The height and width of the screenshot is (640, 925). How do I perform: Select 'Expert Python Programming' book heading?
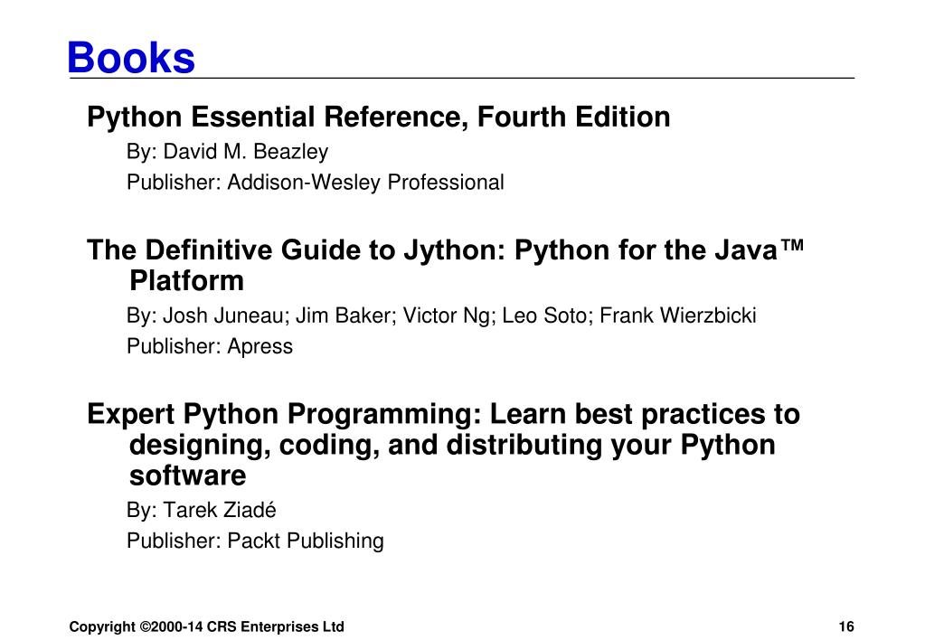click(443, 444)
